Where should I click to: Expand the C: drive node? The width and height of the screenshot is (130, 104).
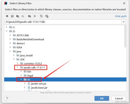(7, 27)
